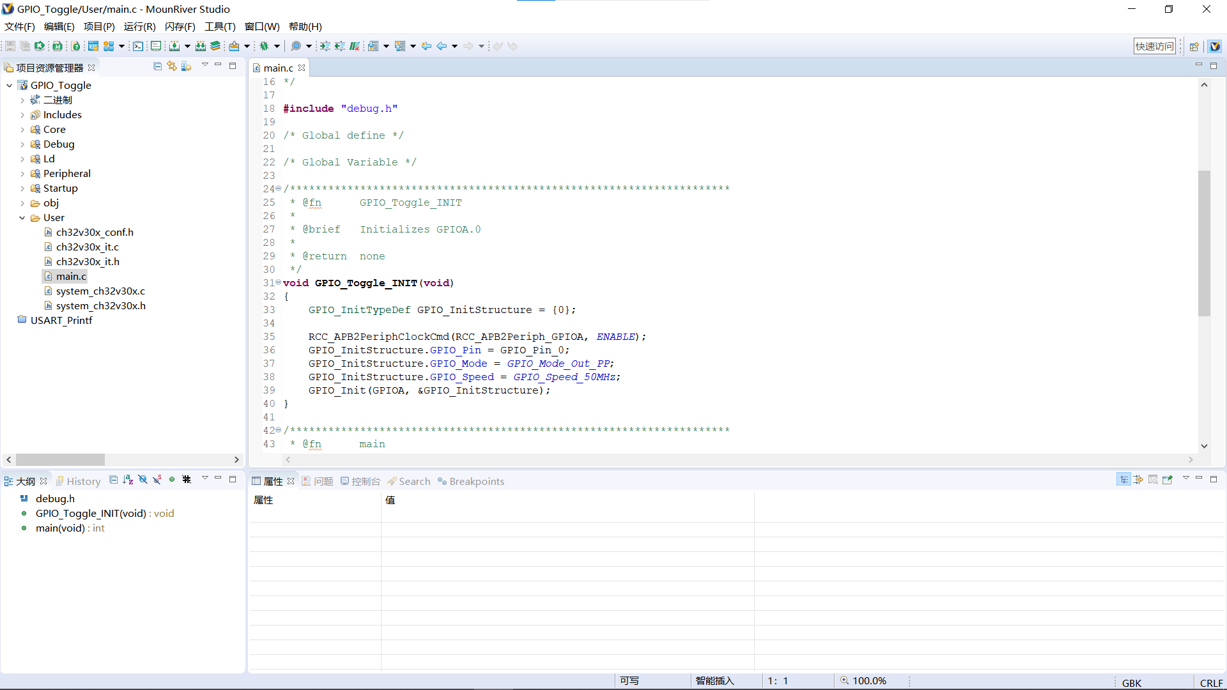Screen dimensions: 1227x690
Task: Click the increase indent toolbar icon
Action: [325, 46]
